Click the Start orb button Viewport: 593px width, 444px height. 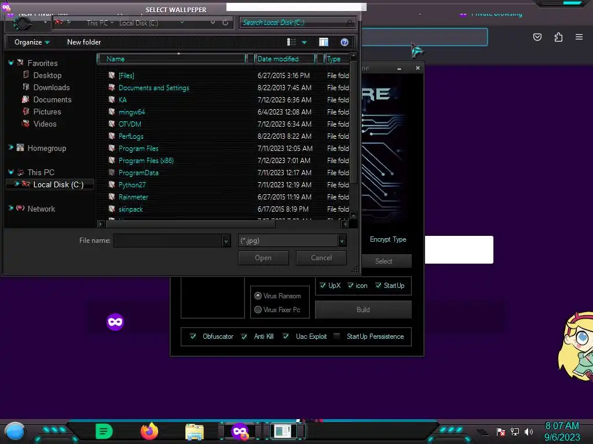point(14,432)
